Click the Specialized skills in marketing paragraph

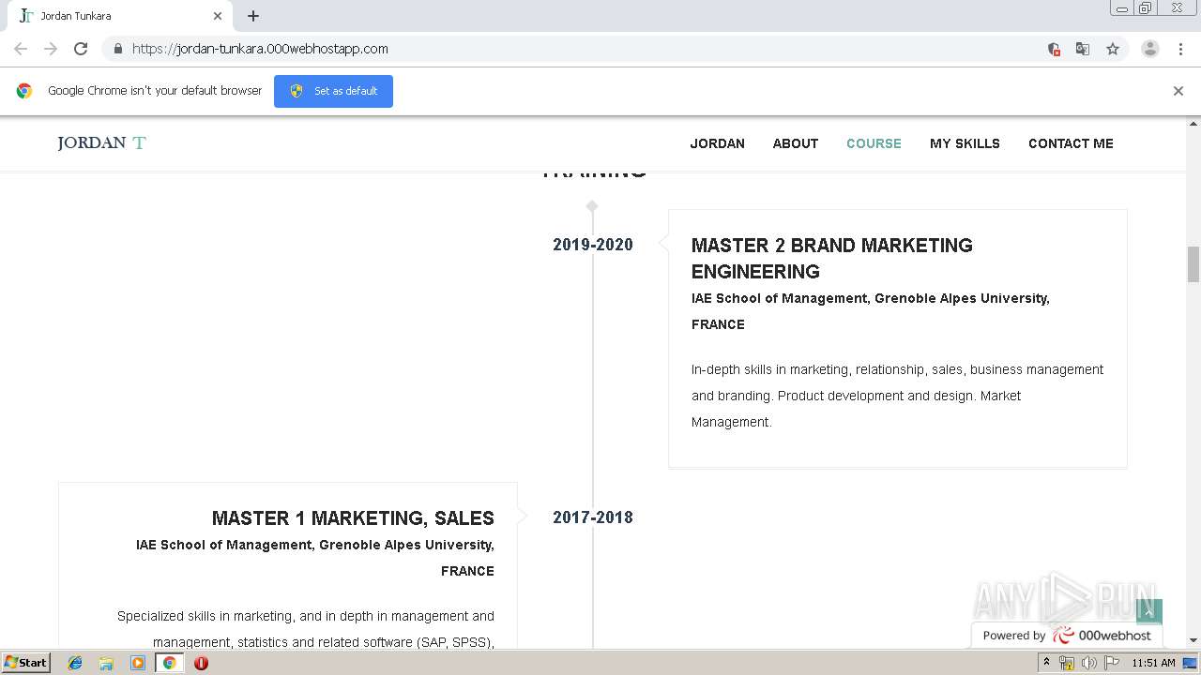(306, 629)
